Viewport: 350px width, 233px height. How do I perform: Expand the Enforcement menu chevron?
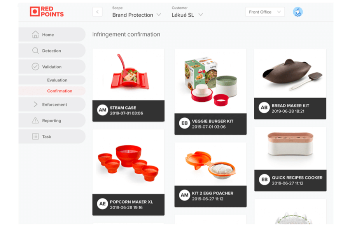click(x=35, y=104)
